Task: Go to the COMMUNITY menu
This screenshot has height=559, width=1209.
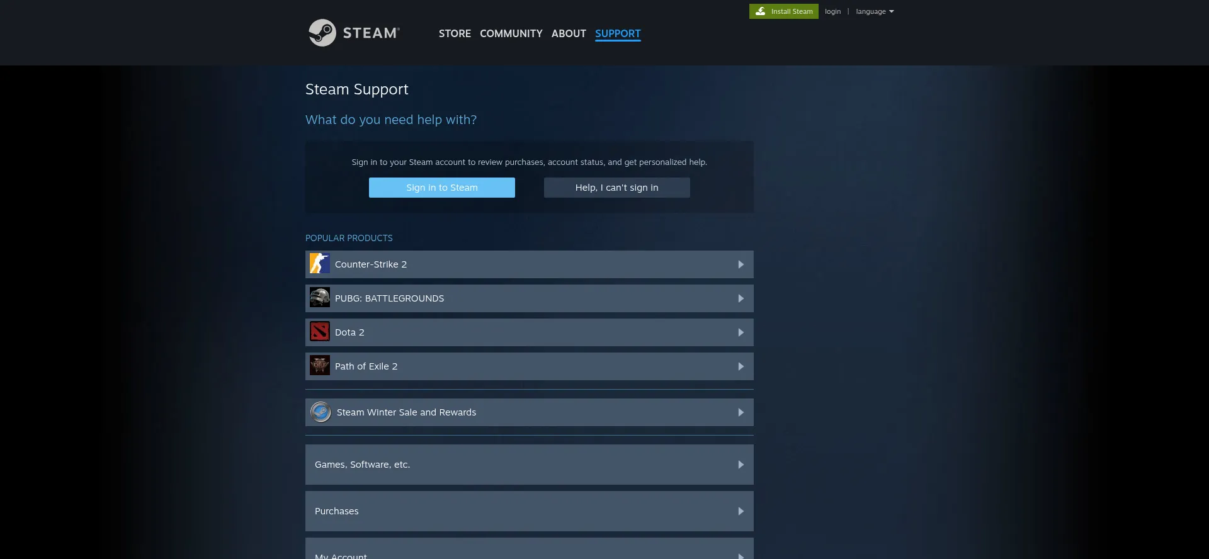Action: pos(511,33)
